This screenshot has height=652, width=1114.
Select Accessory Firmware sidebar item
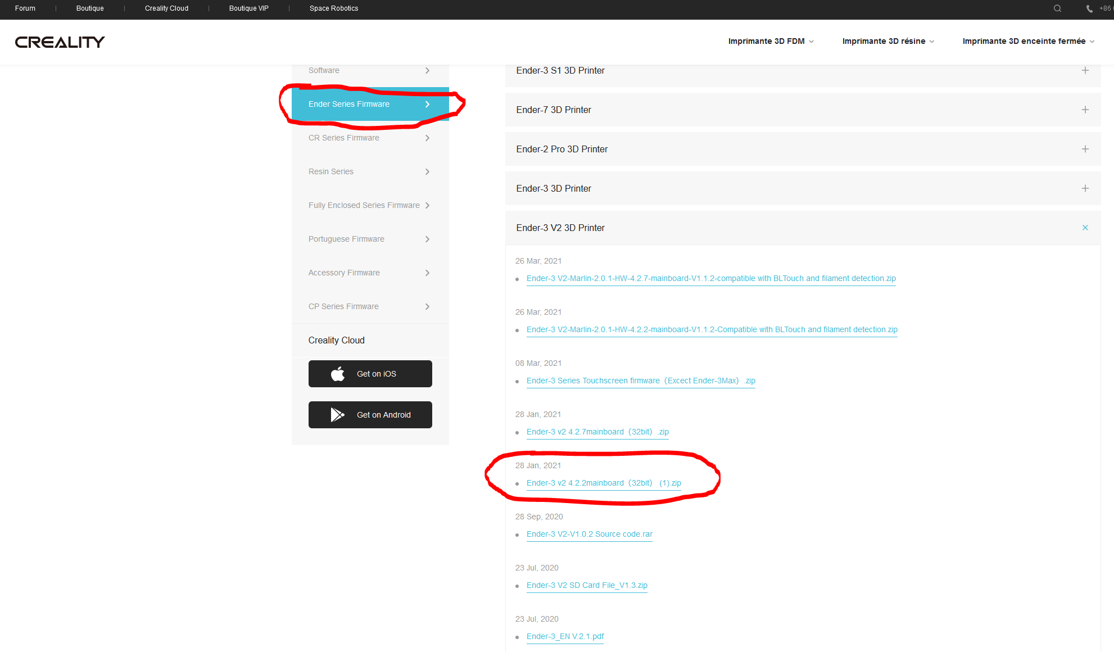point(370,273)
